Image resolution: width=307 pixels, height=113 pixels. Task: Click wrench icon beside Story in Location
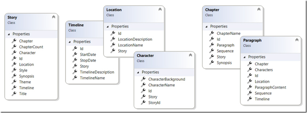[x=113, y=51]
